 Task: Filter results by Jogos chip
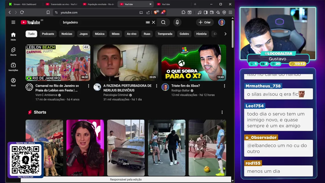[84, 34]
